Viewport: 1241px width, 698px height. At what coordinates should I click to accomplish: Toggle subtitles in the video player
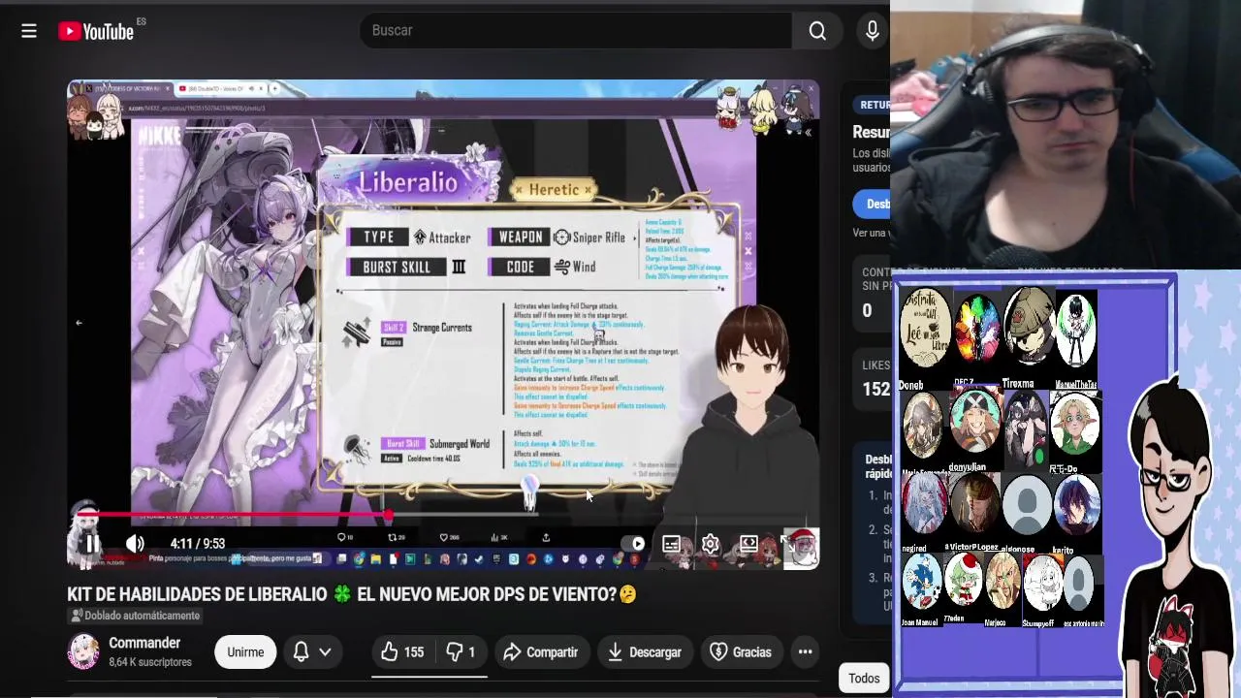671,544
